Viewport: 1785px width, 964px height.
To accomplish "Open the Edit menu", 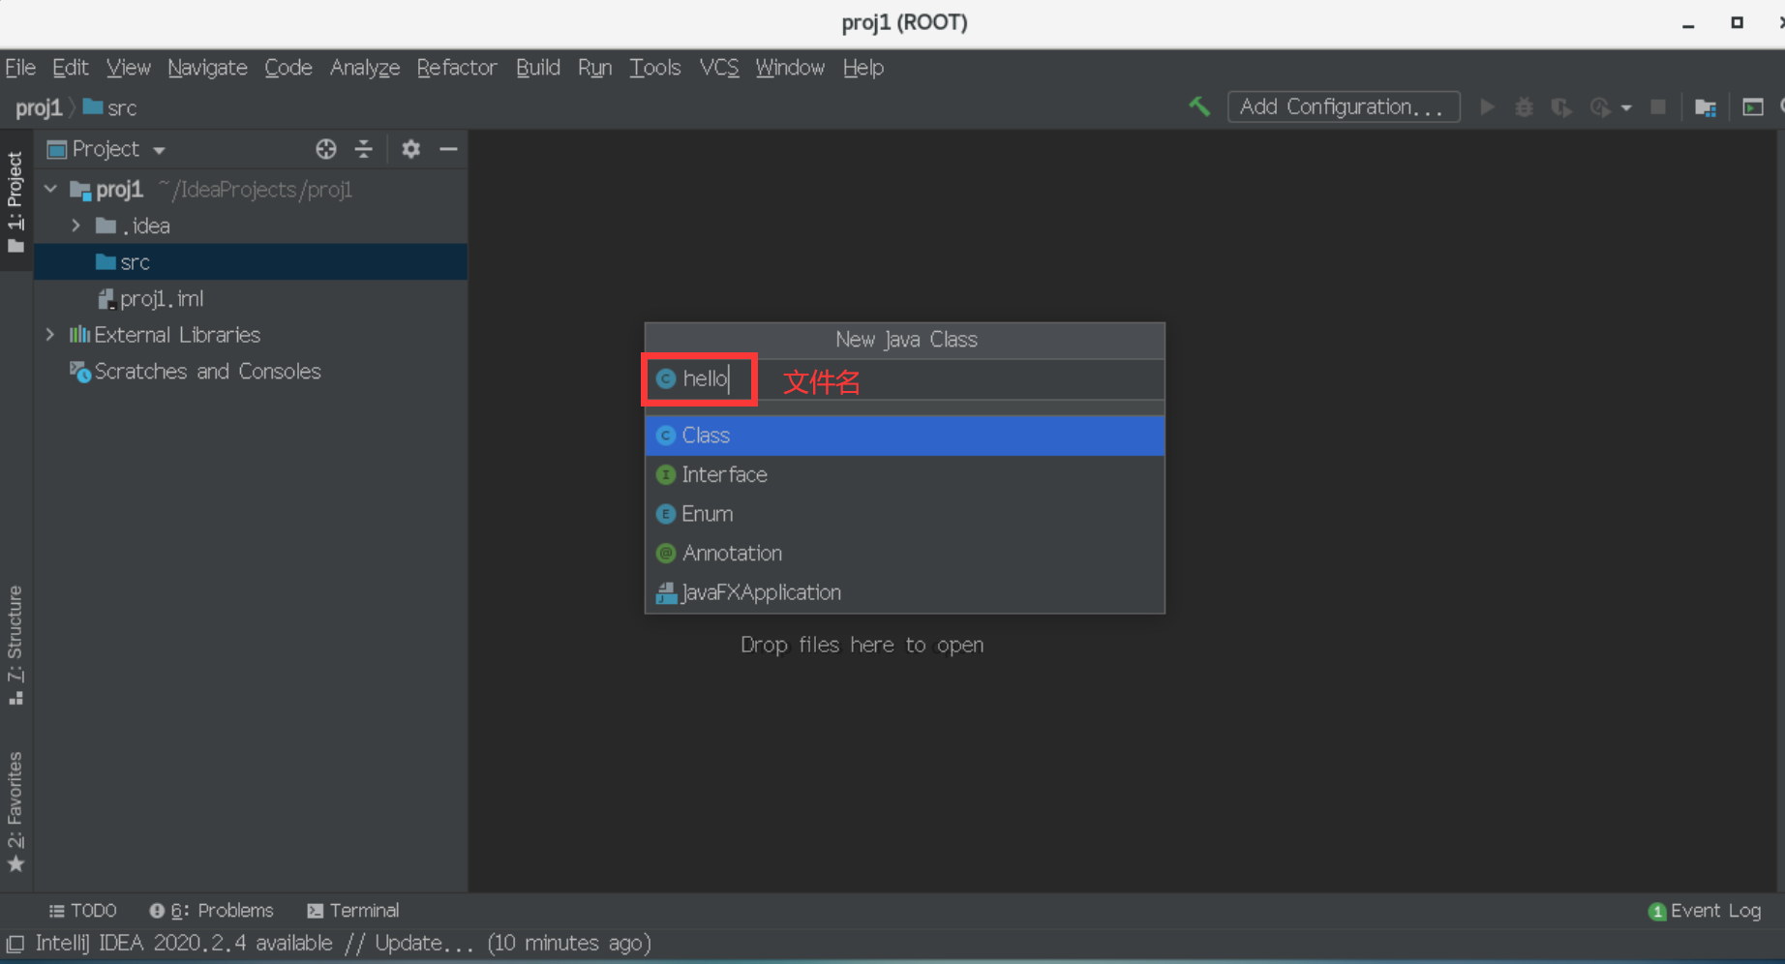I will pos(70,68).
